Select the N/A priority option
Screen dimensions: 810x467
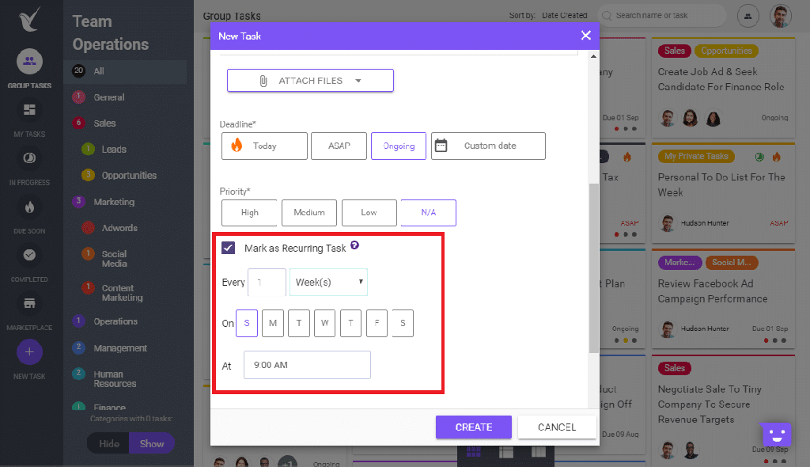[x=429, y=213]
